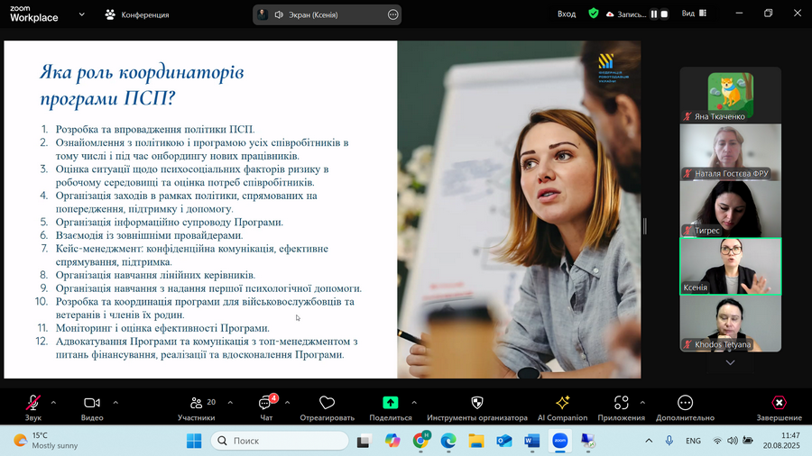Click the Вход sign-in link
This screenshot has width=812, height=456.
click(567, 14)
